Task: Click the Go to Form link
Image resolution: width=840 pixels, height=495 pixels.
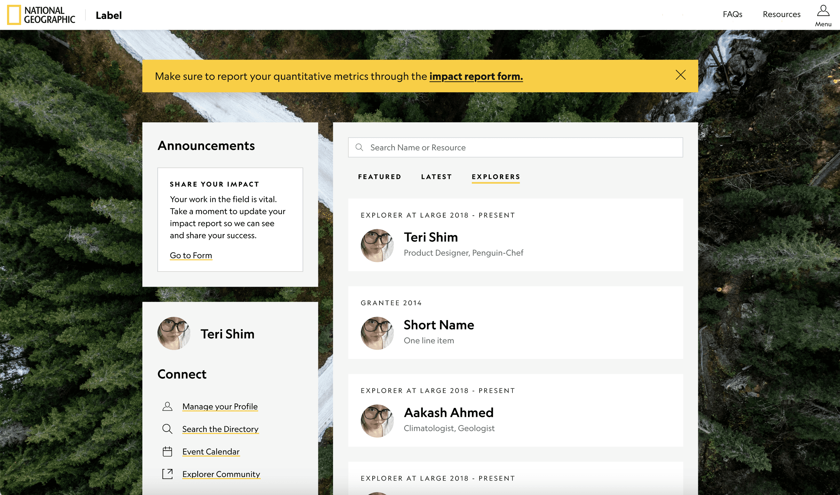Action: (191, 256)
